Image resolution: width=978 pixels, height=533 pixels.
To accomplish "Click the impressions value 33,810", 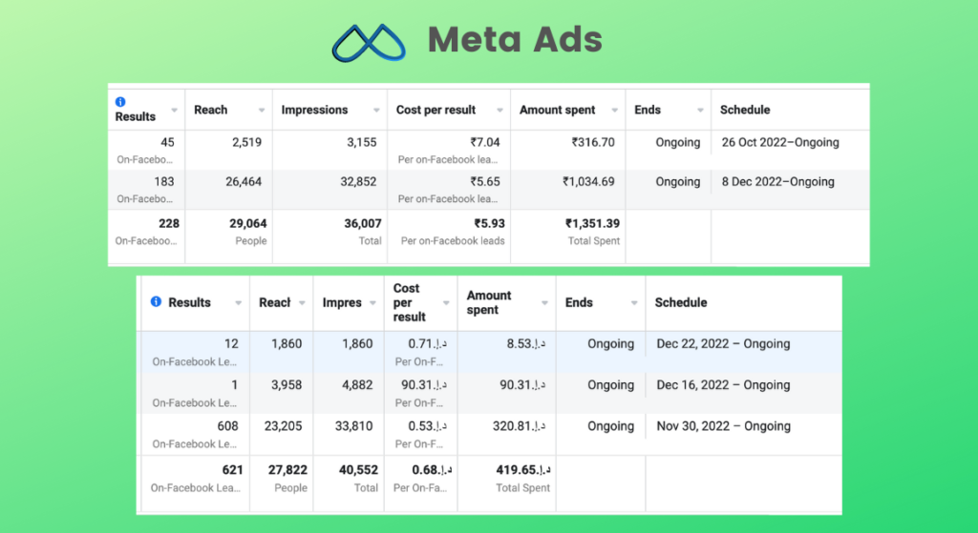I will [354, 426].
